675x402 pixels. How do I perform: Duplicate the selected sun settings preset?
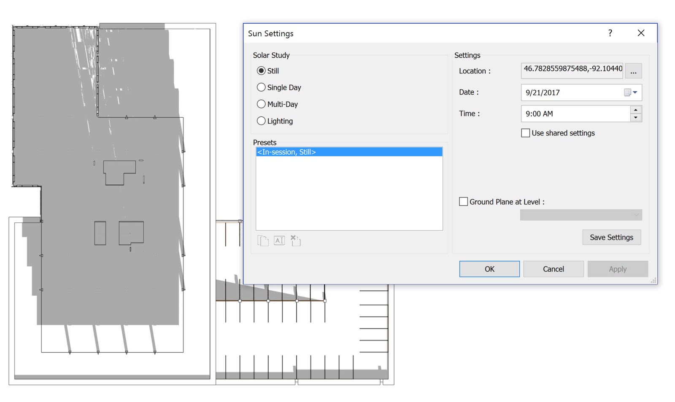262,240
